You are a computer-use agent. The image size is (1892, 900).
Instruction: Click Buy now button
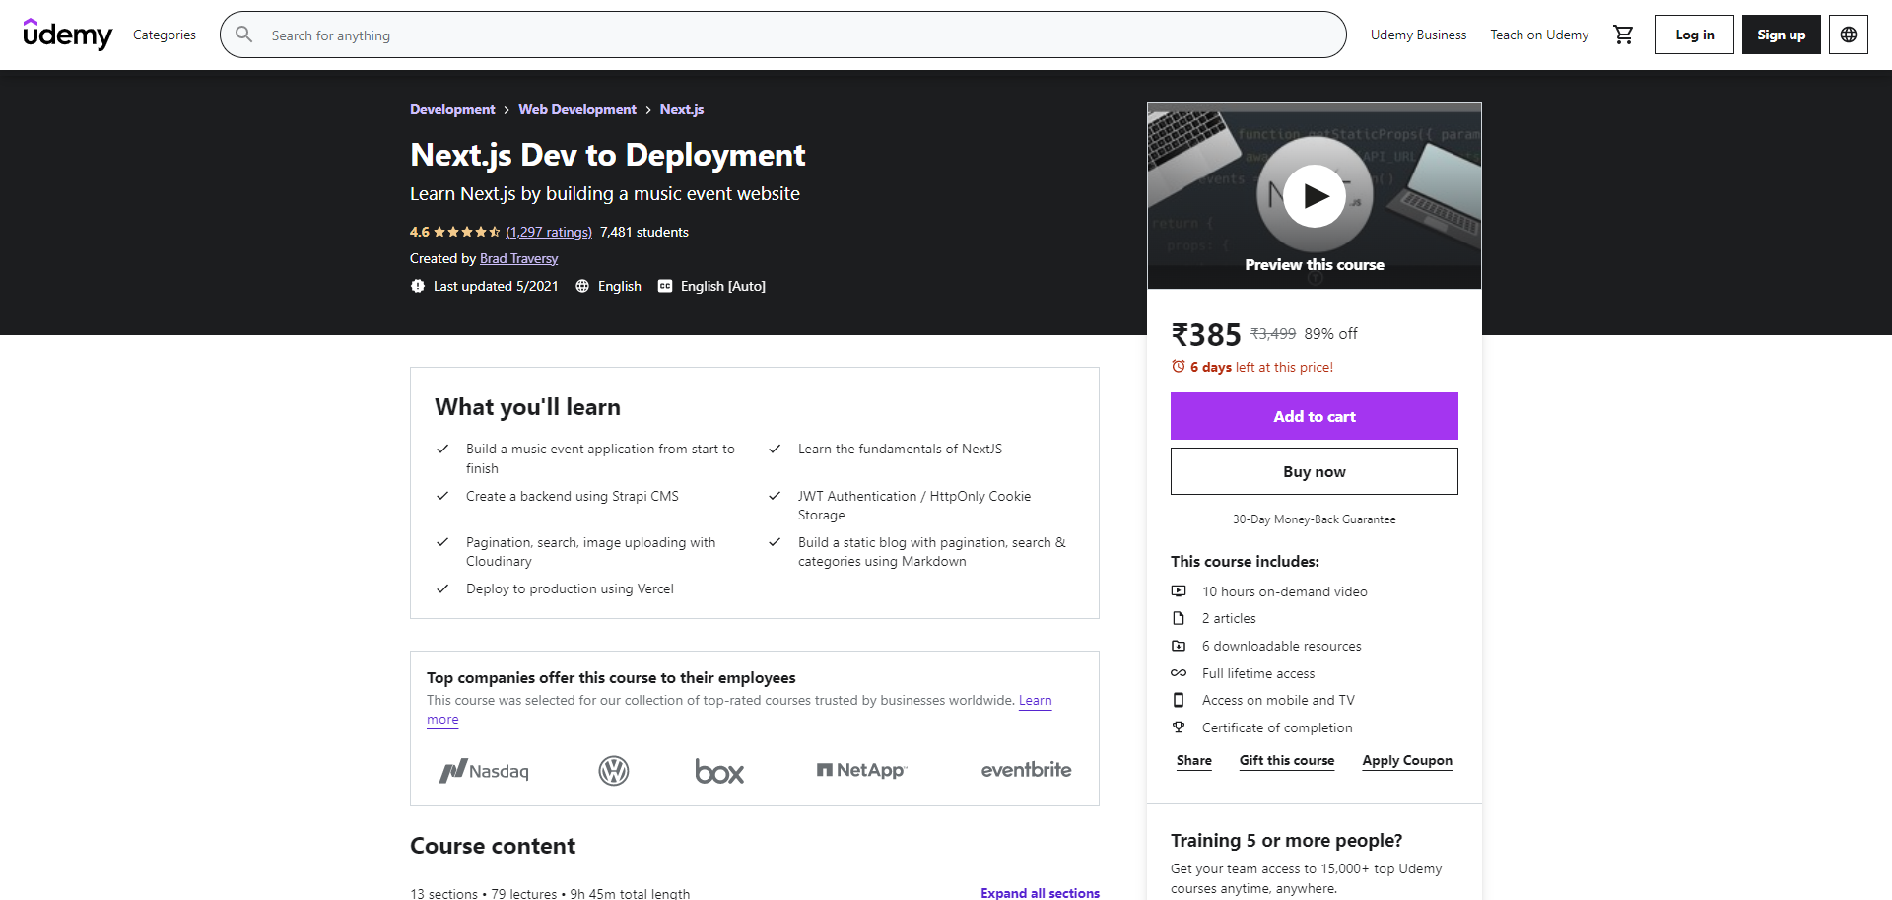click(x=1315, y=471)
